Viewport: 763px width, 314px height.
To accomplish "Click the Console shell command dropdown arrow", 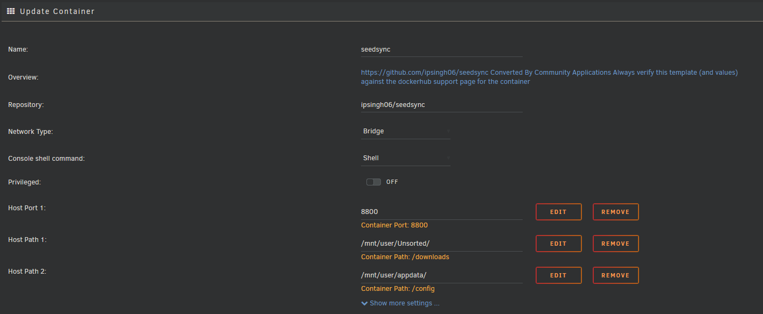I will point(448,158).
